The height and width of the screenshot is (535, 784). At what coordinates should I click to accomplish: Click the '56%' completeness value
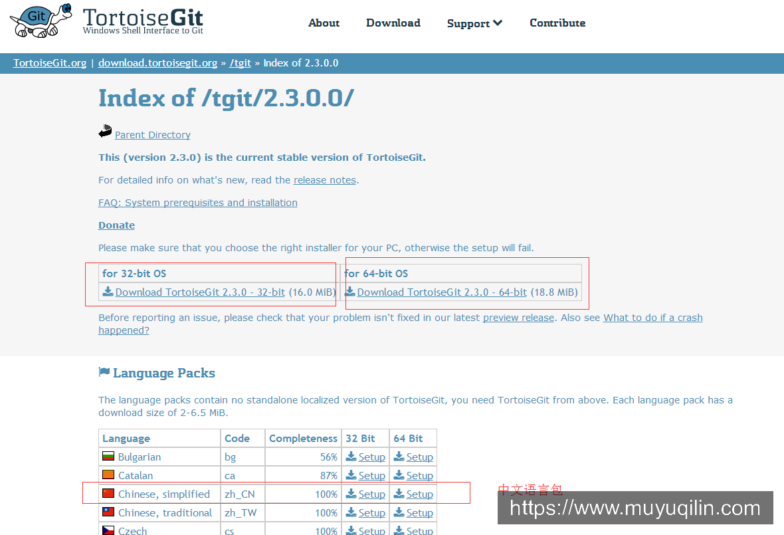pyautogui.click(x=329, y=457)
